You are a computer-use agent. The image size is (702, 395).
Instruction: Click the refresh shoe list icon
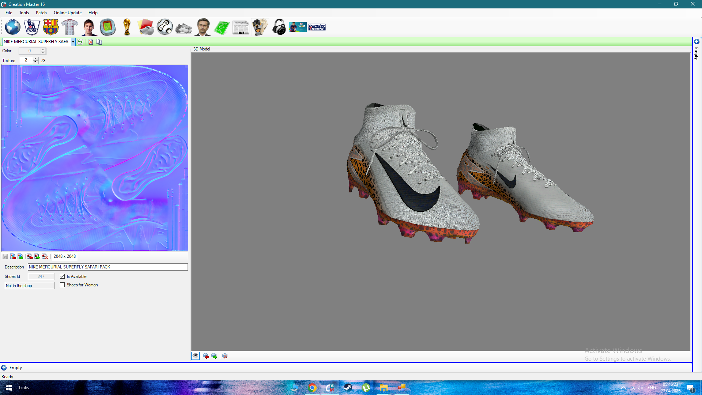[x=80, y=42]
